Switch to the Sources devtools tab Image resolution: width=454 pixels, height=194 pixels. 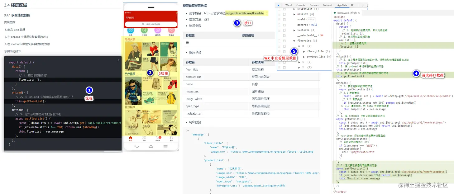point(314,5)
